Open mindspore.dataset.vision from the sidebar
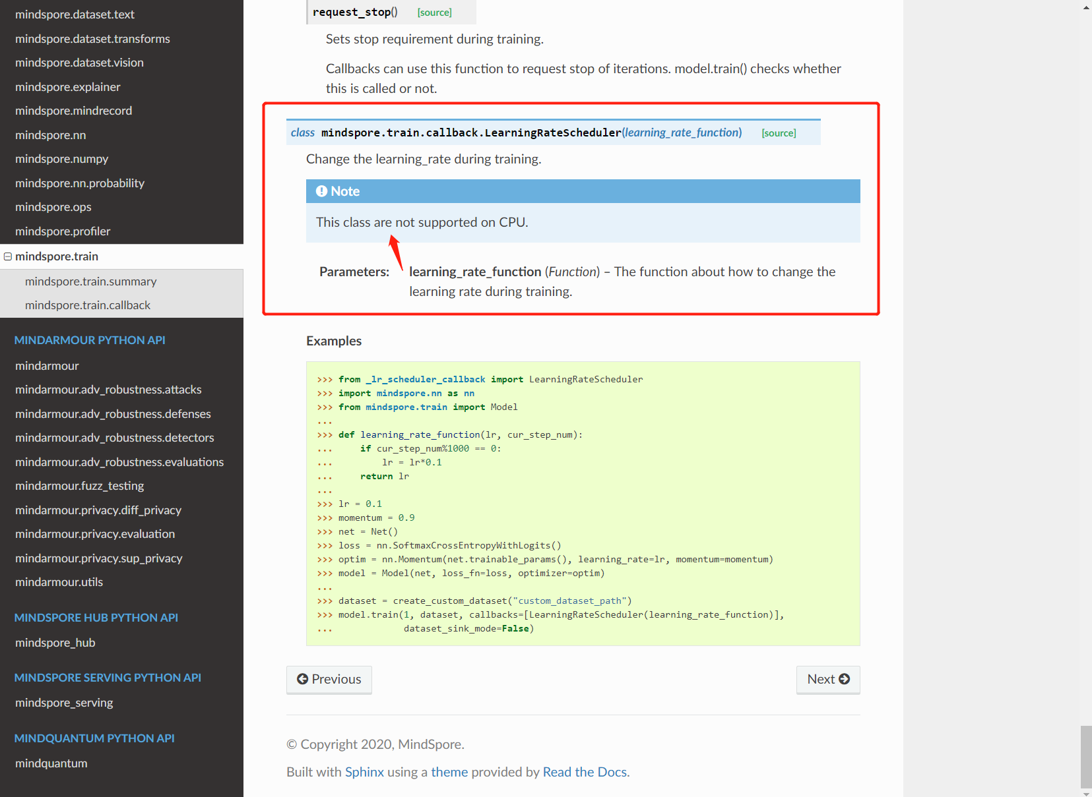Viewport: 1092px width, 797px height. pos(79,63)
